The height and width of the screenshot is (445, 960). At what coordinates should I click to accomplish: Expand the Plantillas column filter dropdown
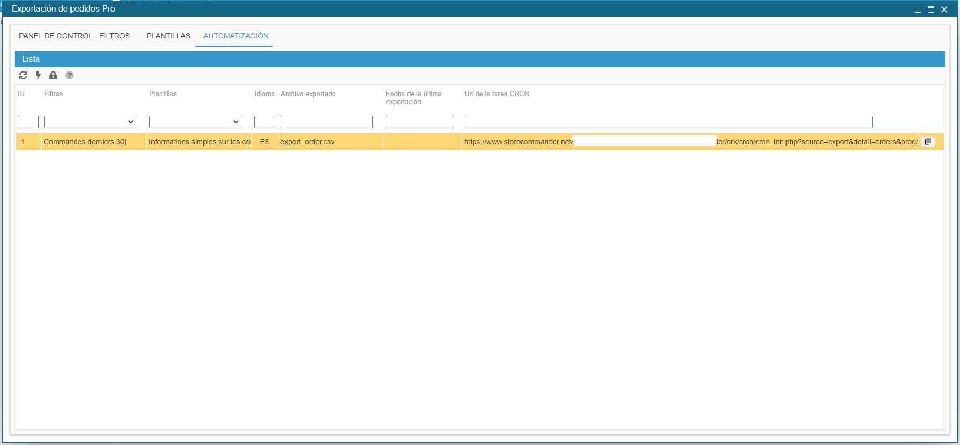tap(195, 122)
